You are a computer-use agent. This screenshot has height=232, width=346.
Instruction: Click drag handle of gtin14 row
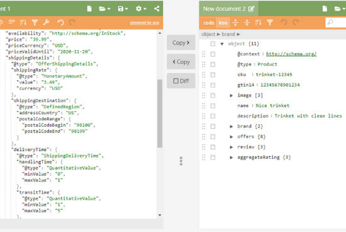point(203,85)
